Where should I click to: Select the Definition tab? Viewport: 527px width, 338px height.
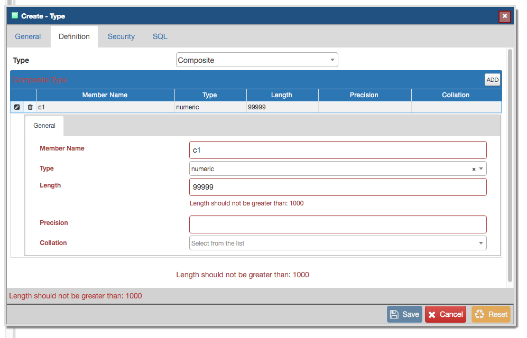click(x=74, y=36)
